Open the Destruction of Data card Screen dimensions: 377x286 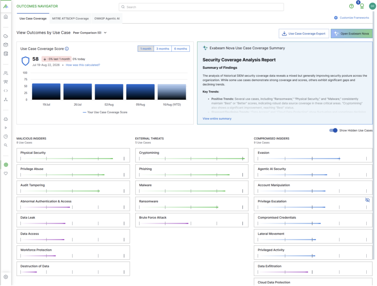[x=73, y=269]
